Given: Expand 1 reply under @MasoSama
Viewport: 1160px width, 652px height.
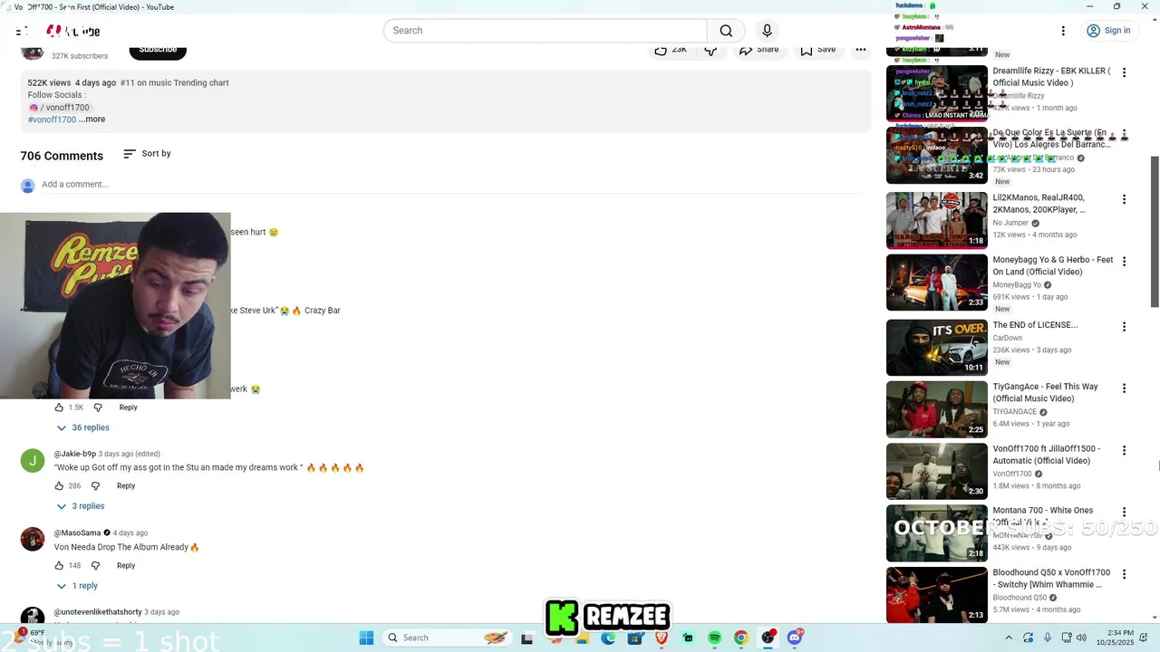Looking at the screenshot, I should [78, 586].
